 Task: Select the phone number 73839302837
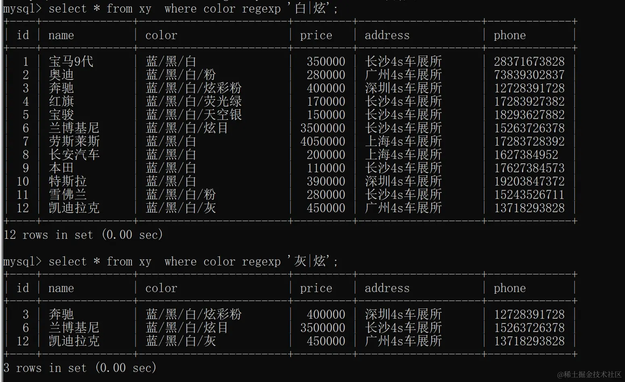[529, 75]
